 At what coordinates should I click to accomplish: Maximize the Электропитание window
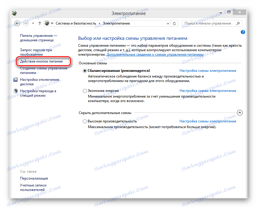[x=229, y=12]
